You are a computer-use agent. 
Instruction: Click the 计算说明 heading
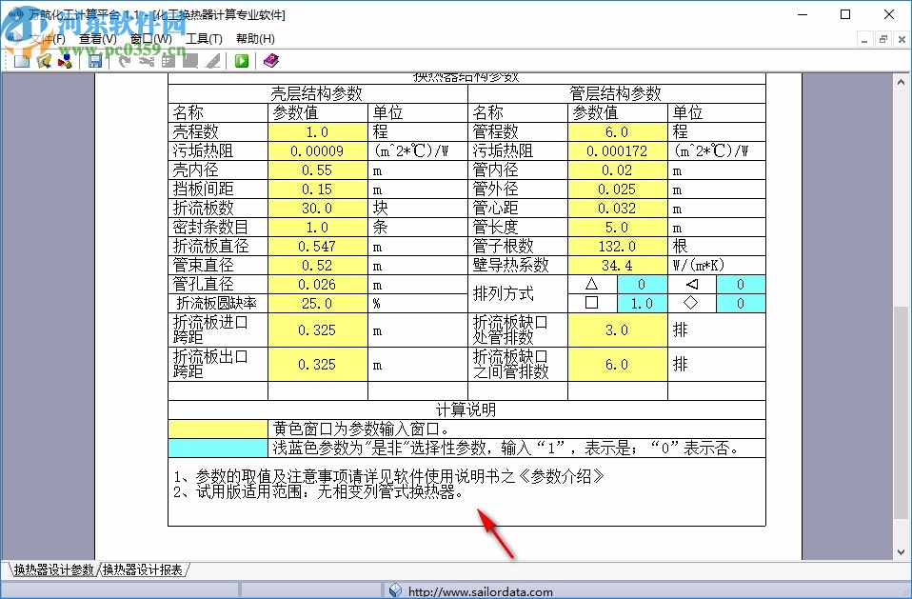466,410
